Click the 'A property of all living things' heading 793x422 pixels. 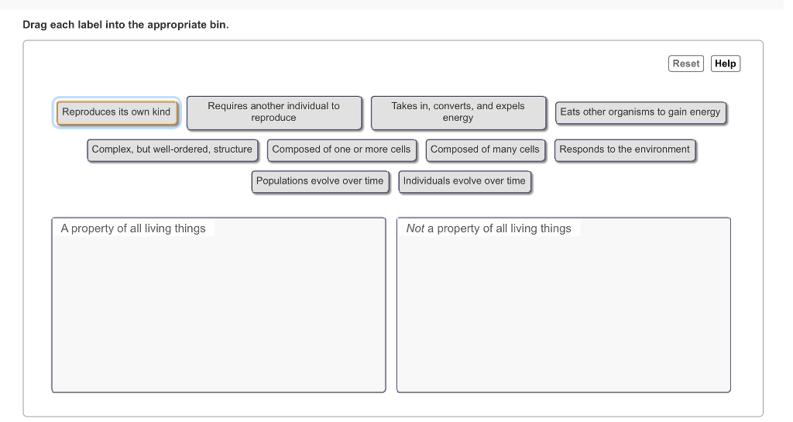coord(133,228)
